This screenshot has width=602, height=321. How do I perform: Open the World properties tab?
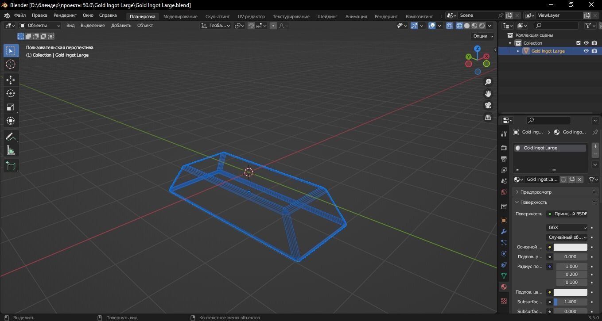pyautogui.click(x=504, y=192)
